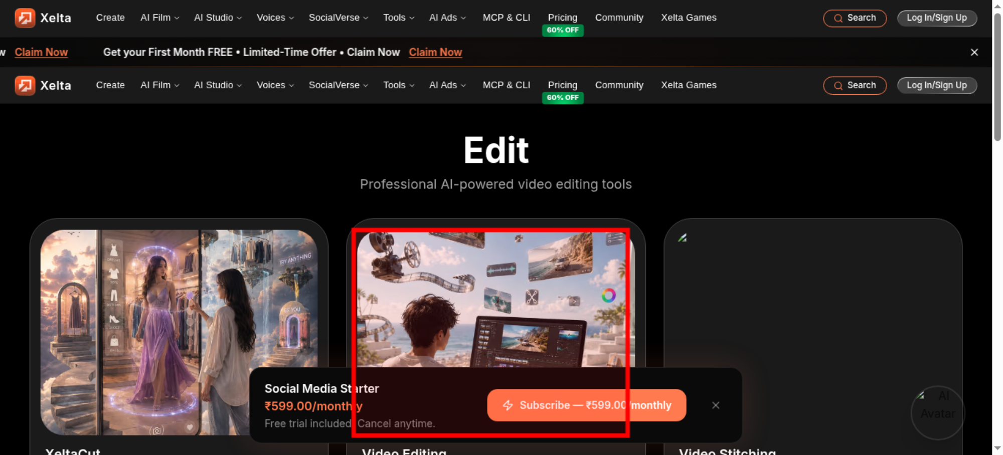Viewport: 1003px width, 455px height.
Task: Click the "Edit" page heading
Action: point(496,150)
